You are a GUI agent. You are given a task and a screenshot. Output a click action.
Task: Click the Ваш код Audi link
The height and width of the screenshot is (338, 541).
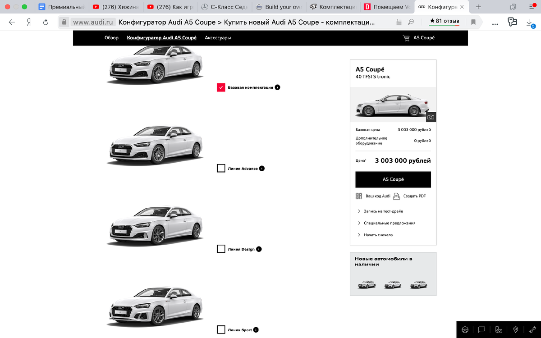pos(378,196)
